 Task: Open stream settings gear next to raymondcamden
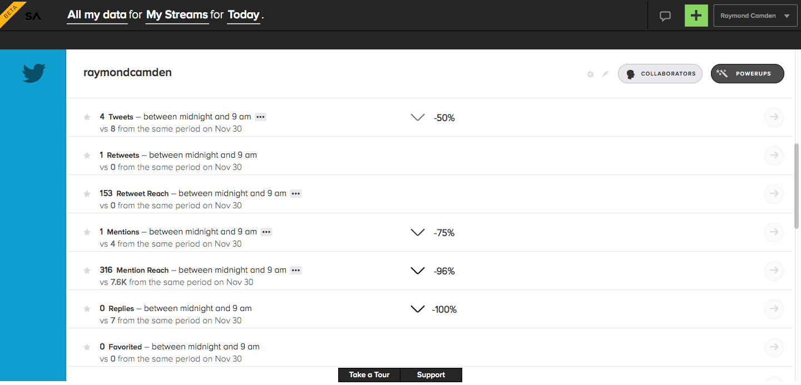[x=590, y=74]
